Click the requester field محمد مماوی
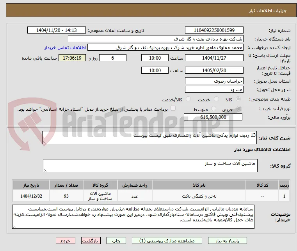 (x=165, y=48)
